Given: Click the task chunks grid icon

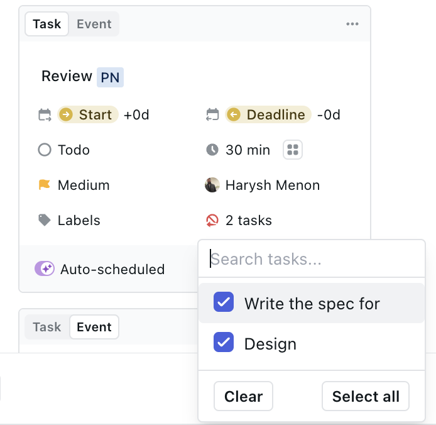Looking at the screenshot, I should [293, 150].
